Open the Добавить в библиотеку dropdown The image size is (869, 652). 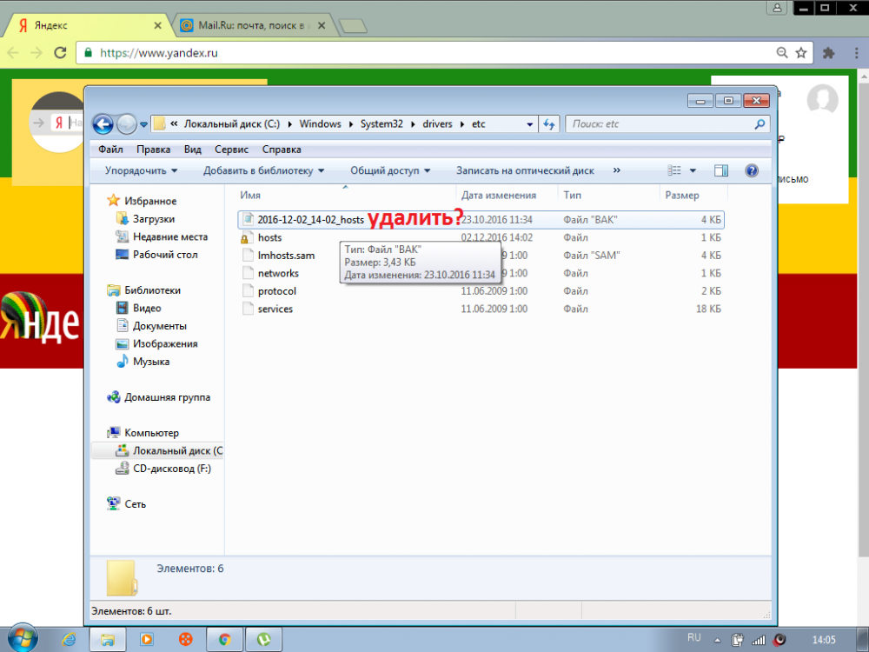(263, 171)
